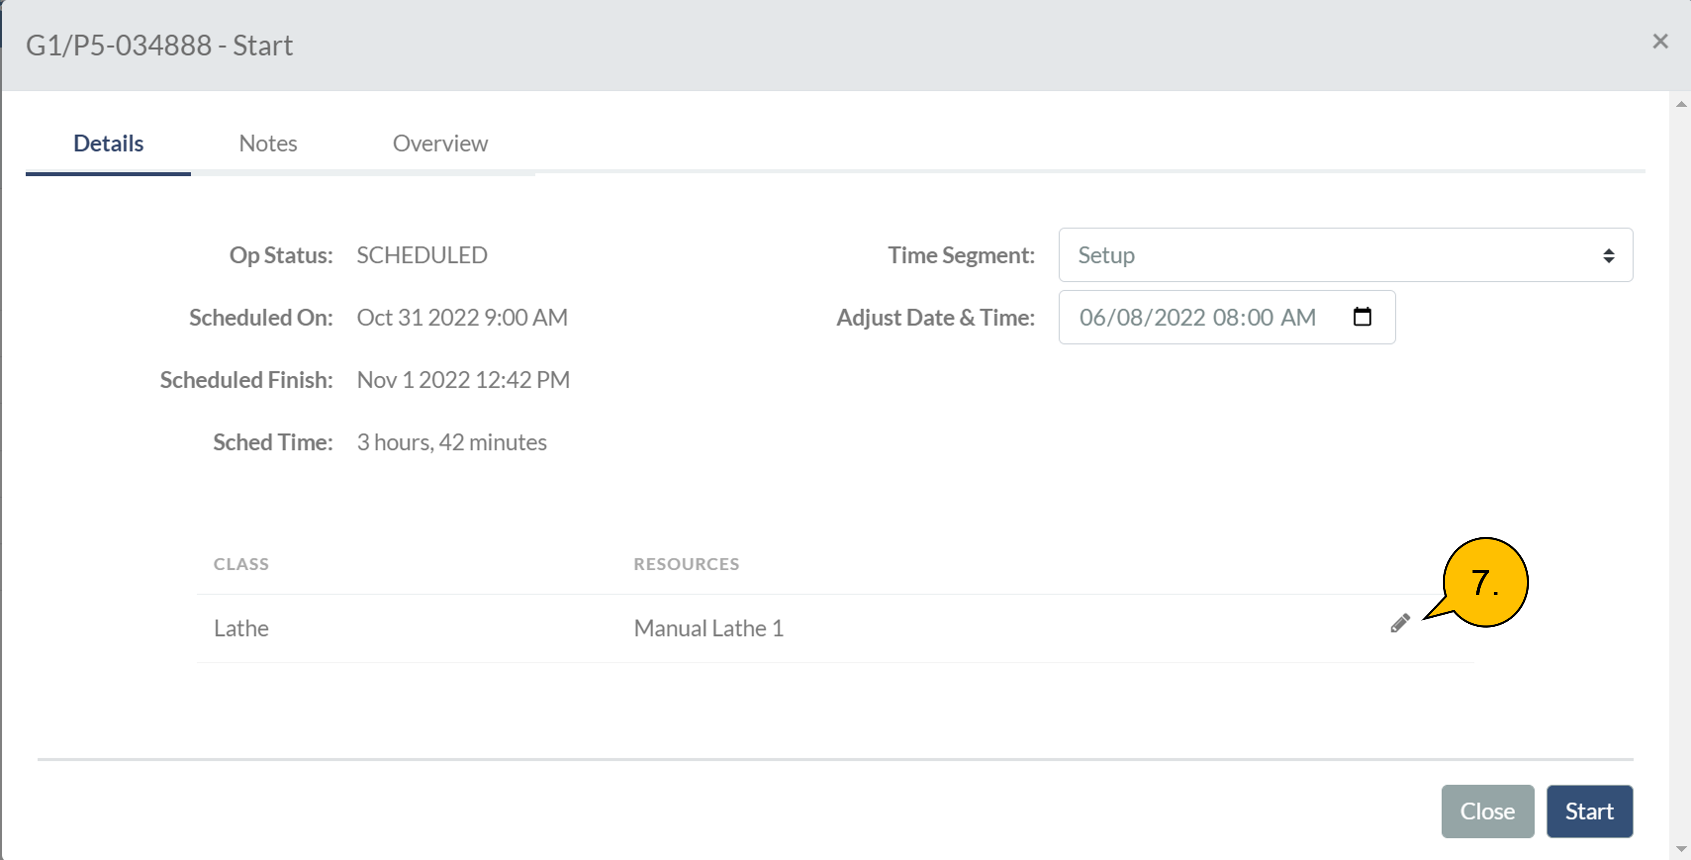
Task: Click the Manual Lathe 1 resource entry
Action: click(x=708, y=628)
